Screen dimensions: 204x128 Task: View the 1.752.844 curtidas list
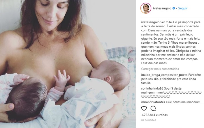tap(154, 115)
